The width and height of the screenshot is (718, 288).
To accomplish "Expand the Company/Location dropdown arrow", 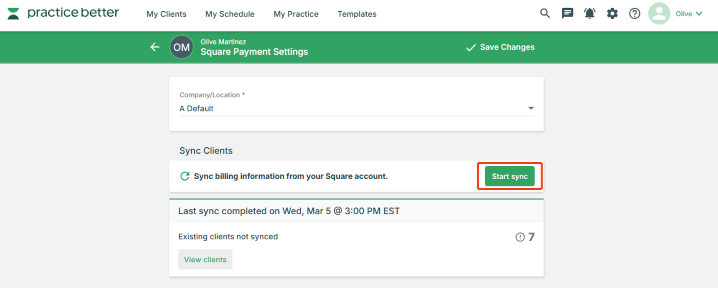I will tap(531, 108).
